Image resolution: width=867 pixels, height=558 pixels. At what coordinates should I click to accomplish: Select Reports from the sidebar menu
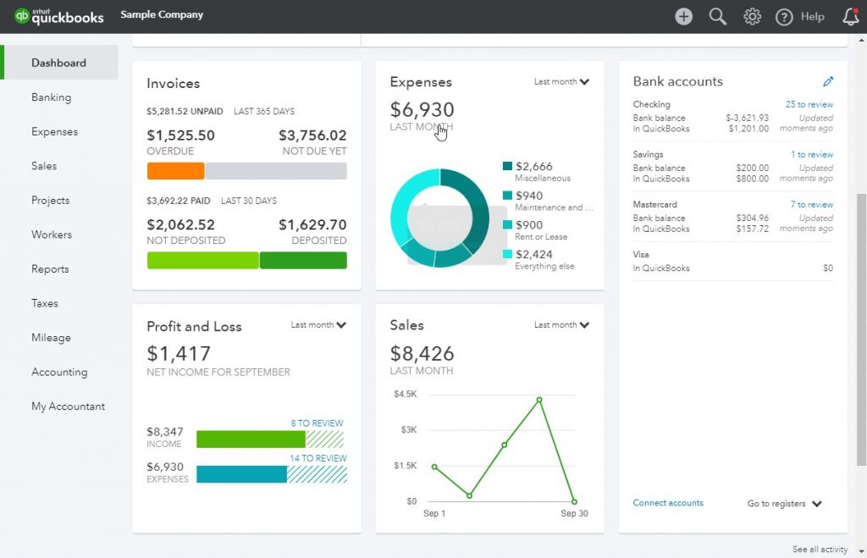click(x=50, y=269)
